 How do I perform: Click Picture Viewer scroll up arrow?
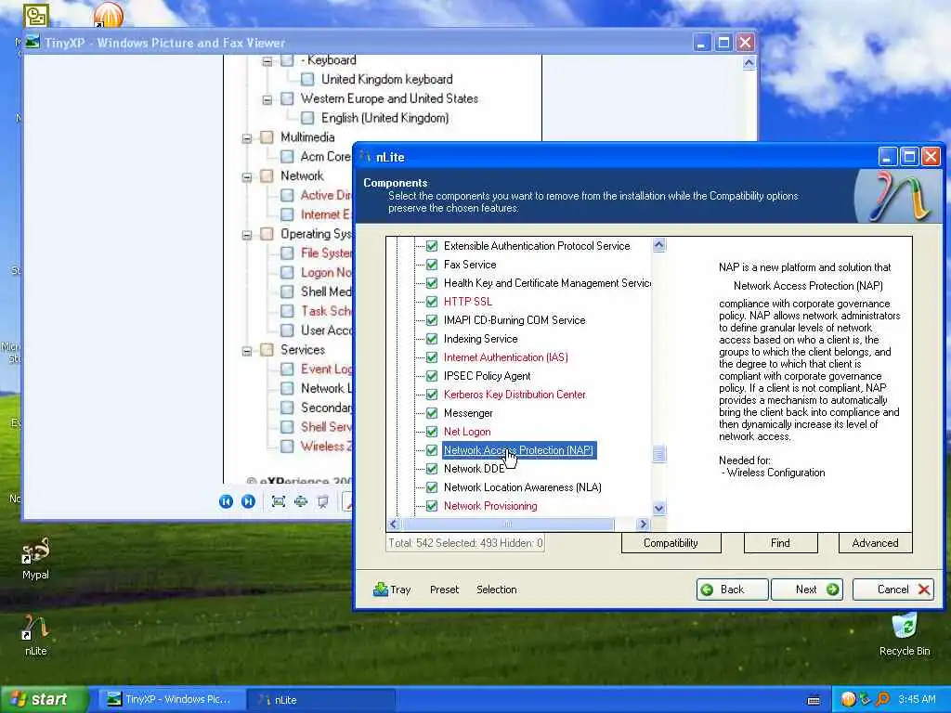pyautogui.click(x=749, y=62)
